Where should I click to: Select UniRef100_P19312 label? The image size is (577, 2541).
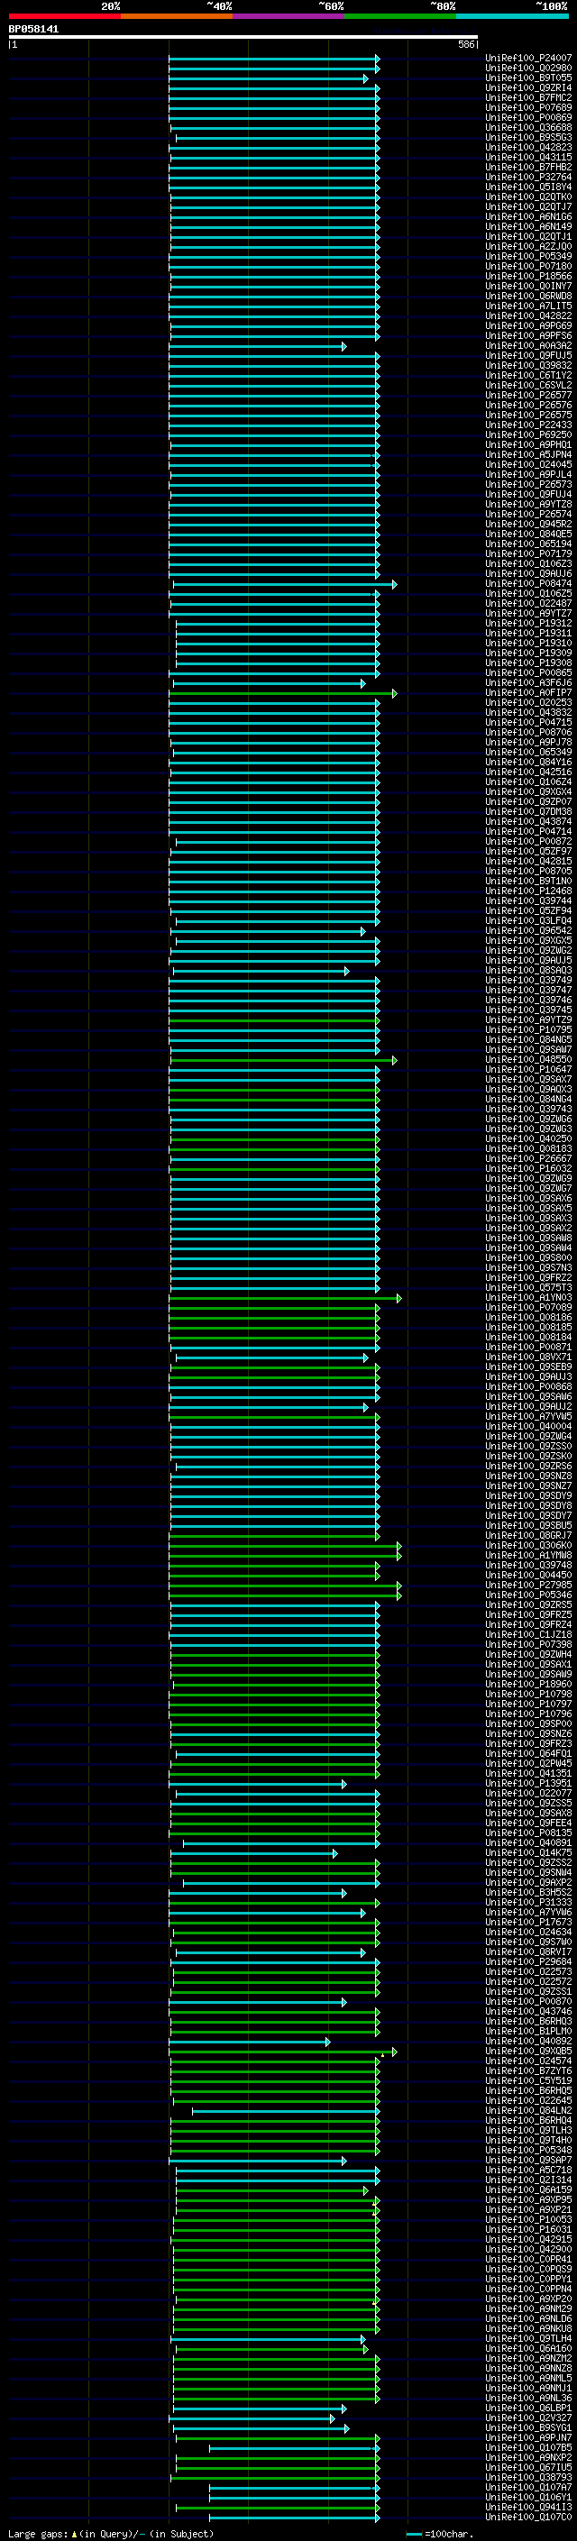tap(528, 624)
